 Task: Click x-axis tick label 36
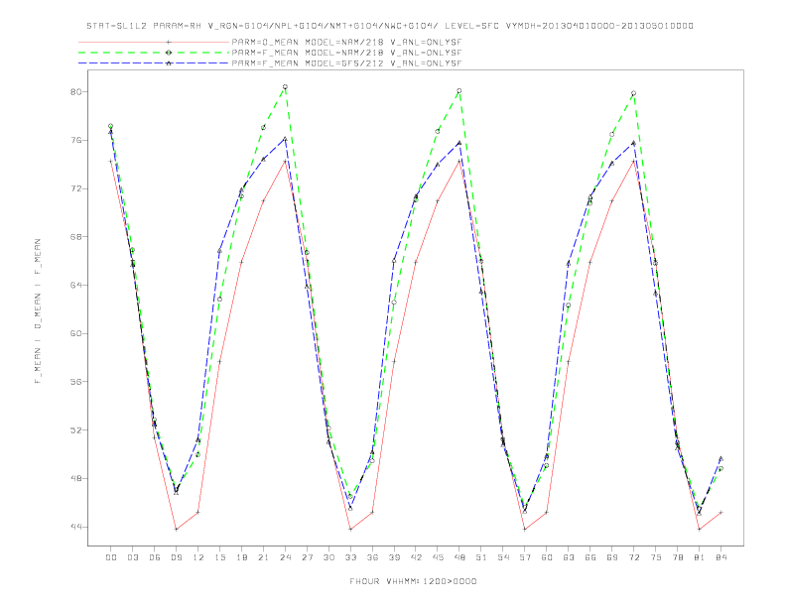372,557
